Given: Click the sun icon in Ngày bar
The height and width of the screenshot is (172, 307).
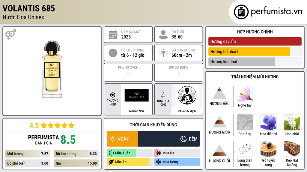Looking at the screenshot, I should coord(112,139).
